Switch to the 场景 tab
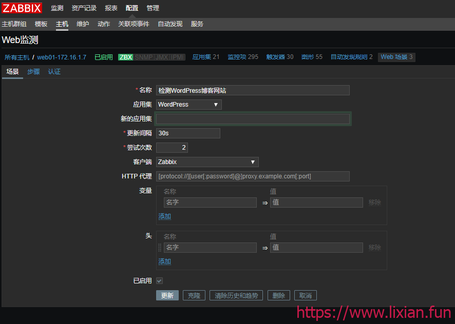Screen dimensions: 455x324 12,72
